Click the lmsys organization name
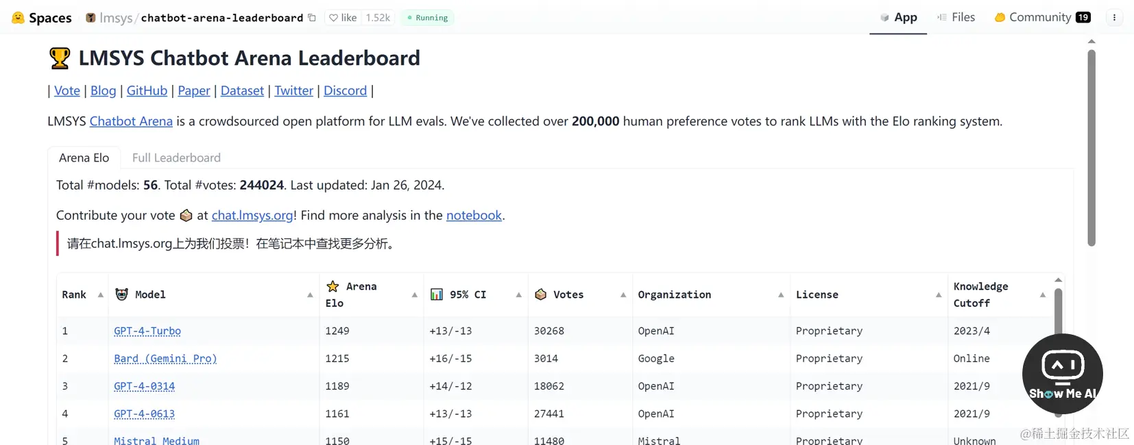 tap(116, 18)
